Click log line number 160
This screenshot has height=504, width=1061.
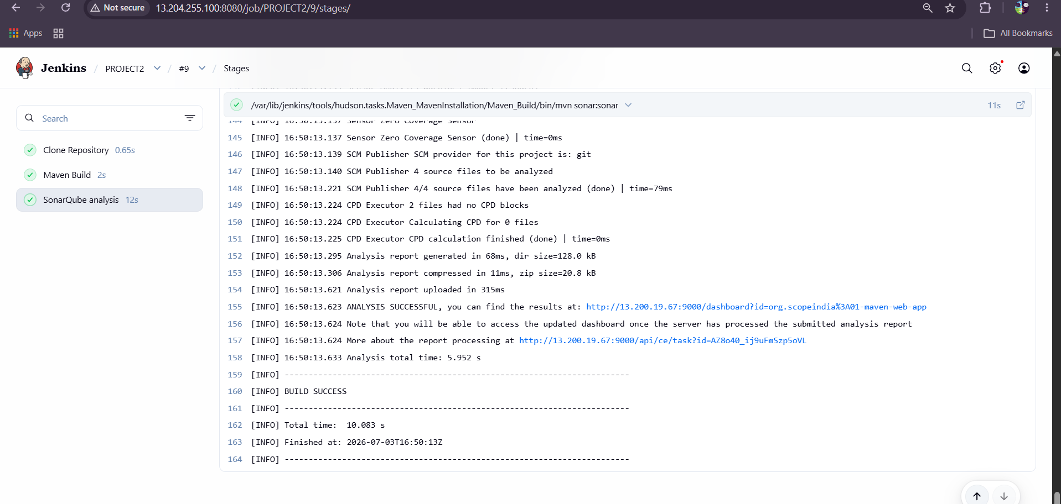pos(235,391)
